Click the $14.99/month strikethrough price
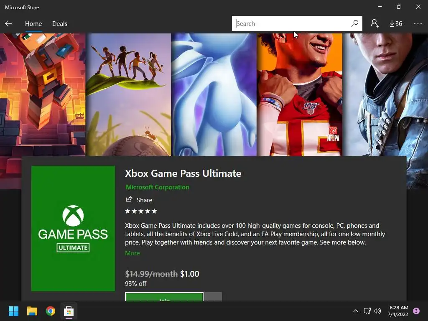428x321 pixels. point(151,274)
